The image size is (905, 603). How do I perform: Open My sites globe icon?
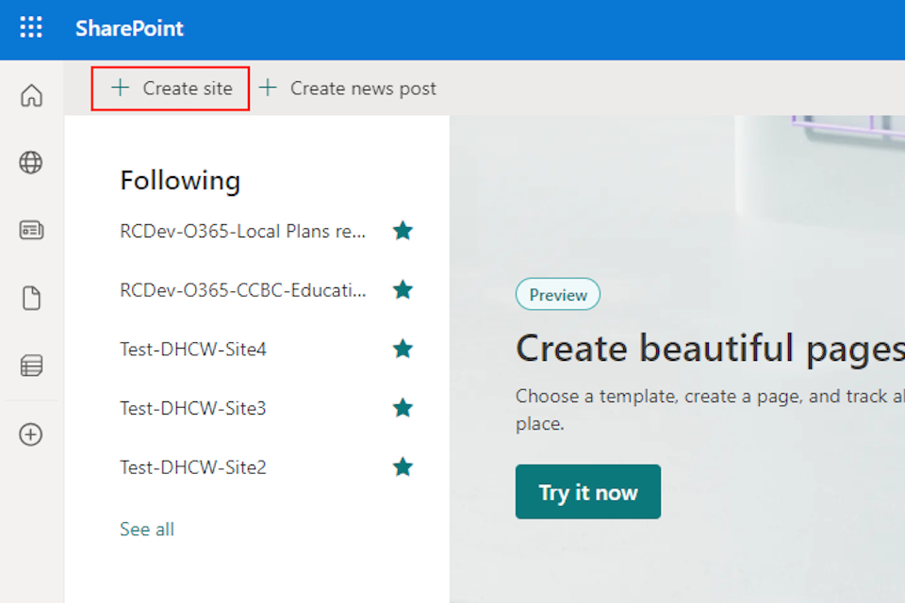pos(31,163)
